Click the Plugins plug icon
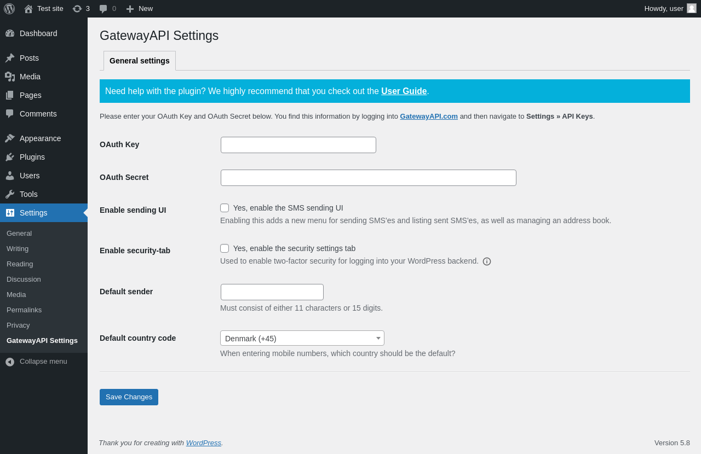 (x=10, y=157)
